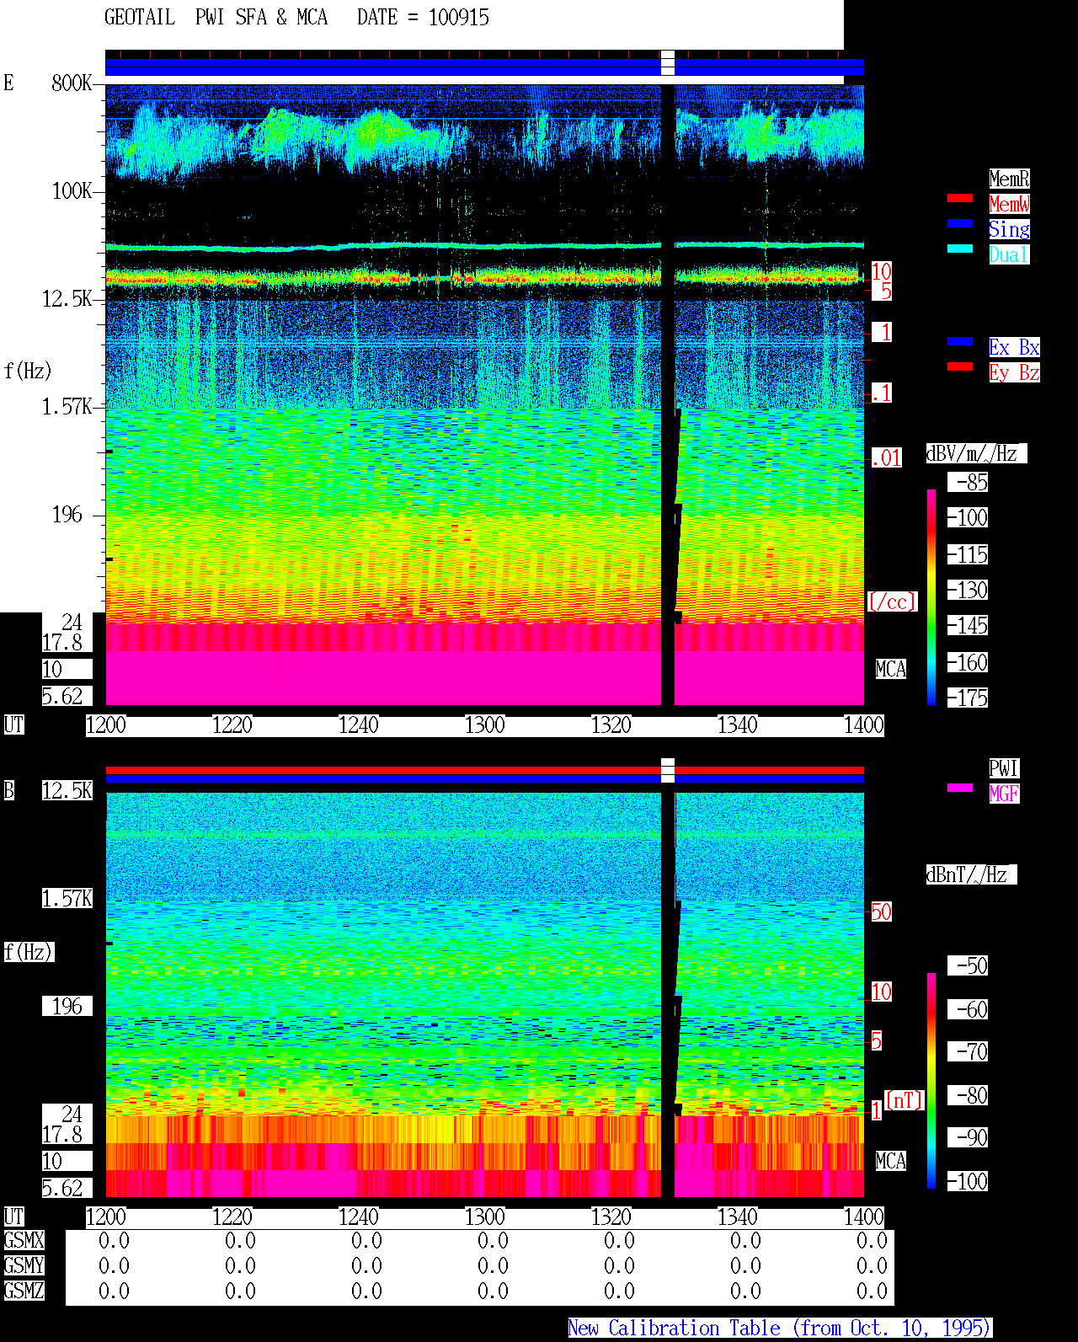Click the -115 color scale value
Viewport: 1078px width, 1342px height.
tap(969, 554)
